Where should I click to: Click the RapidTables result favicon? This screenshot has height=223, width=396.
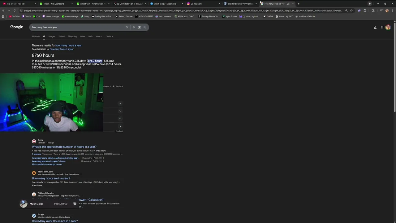34,173
